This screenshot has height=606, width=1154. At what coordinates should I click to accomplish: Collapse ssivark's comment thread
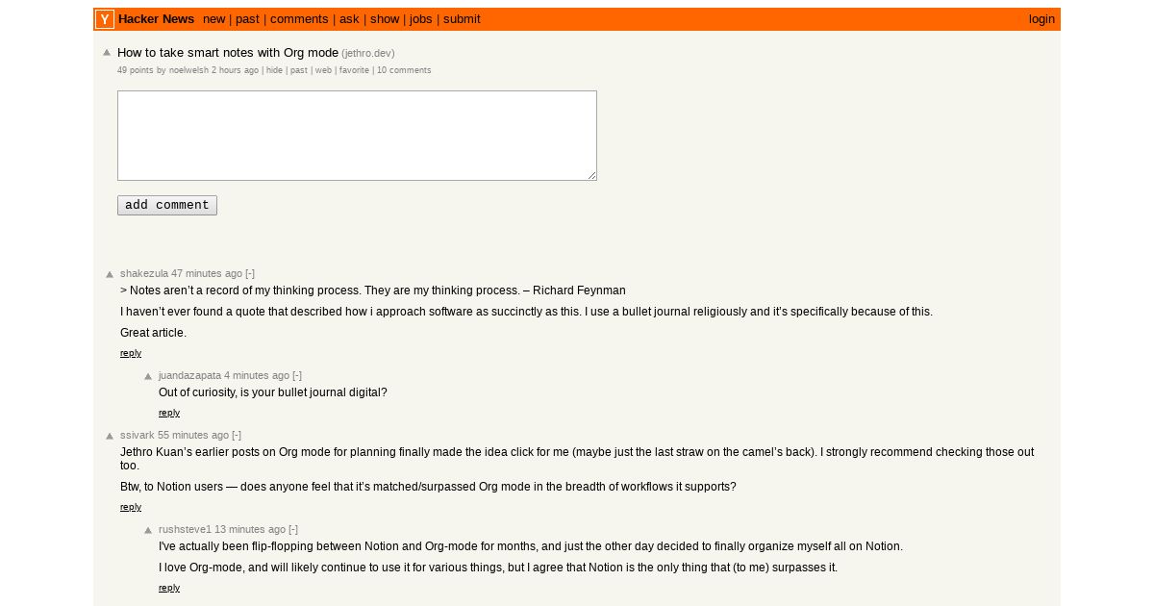tap(237, 435)
